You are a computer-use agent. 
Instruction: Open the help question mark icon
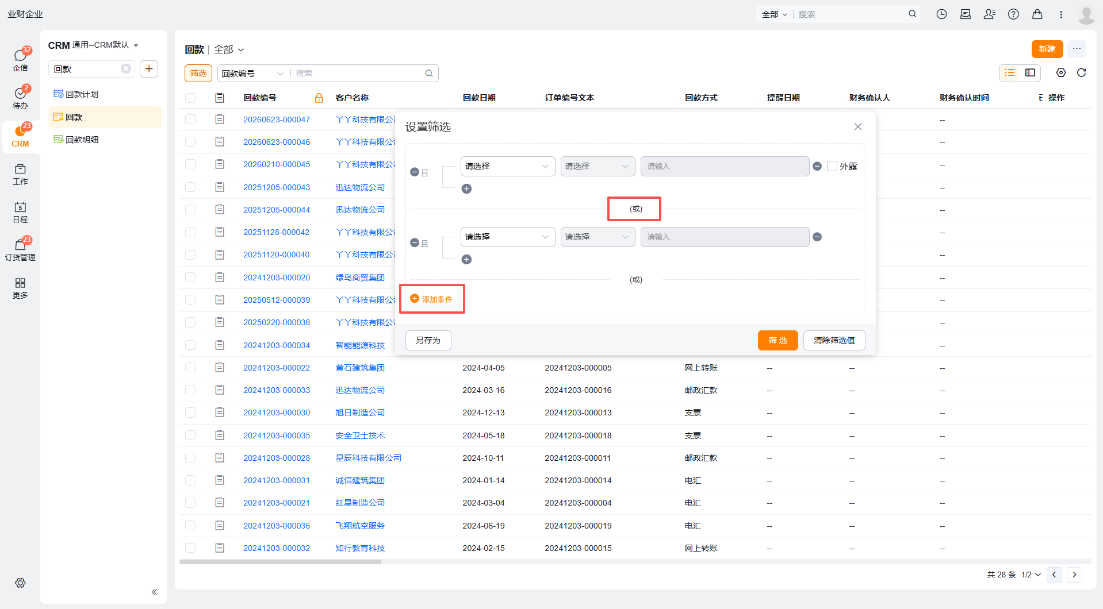click(1013, 14)
